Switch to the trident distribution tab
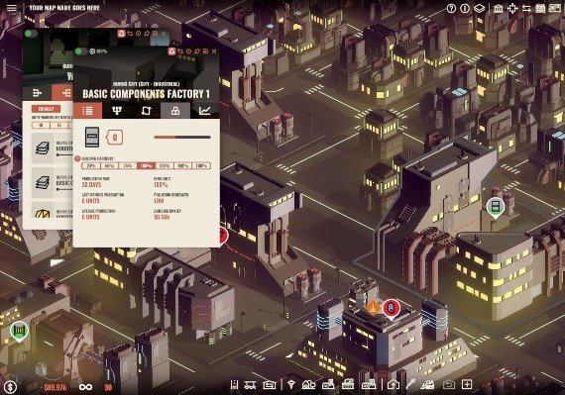 117,111
